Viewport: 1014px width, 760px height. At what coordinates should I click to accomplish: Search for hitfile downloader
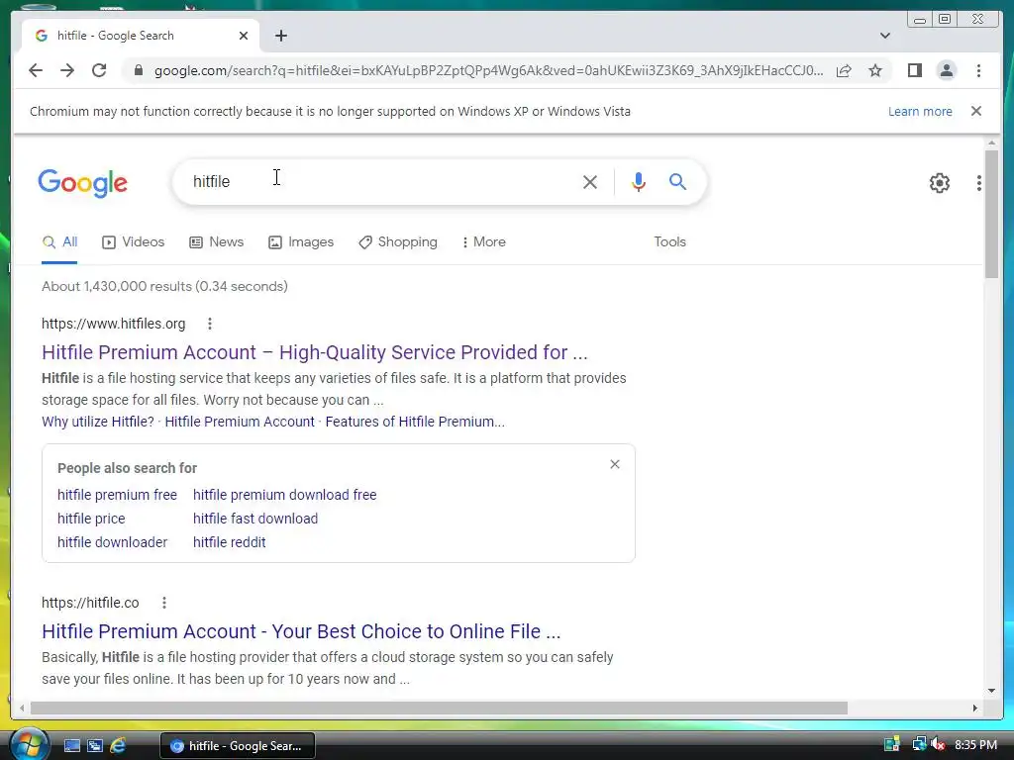113,543
